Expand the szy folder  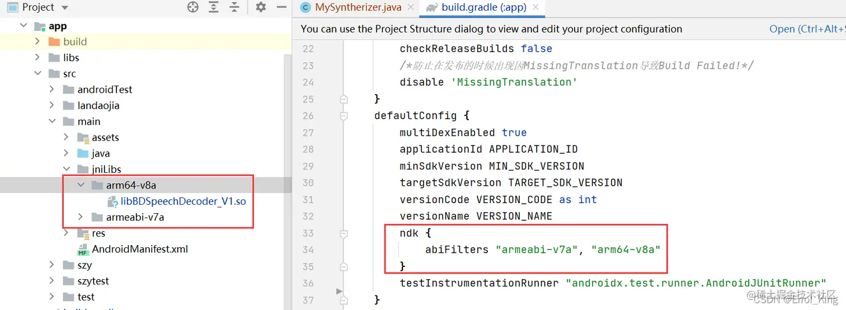pyautogui.click(x=51, y=265)
